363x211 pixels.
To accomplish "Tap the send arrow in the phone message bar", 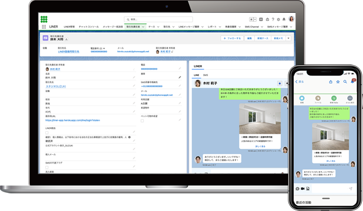I will (351, 189).
